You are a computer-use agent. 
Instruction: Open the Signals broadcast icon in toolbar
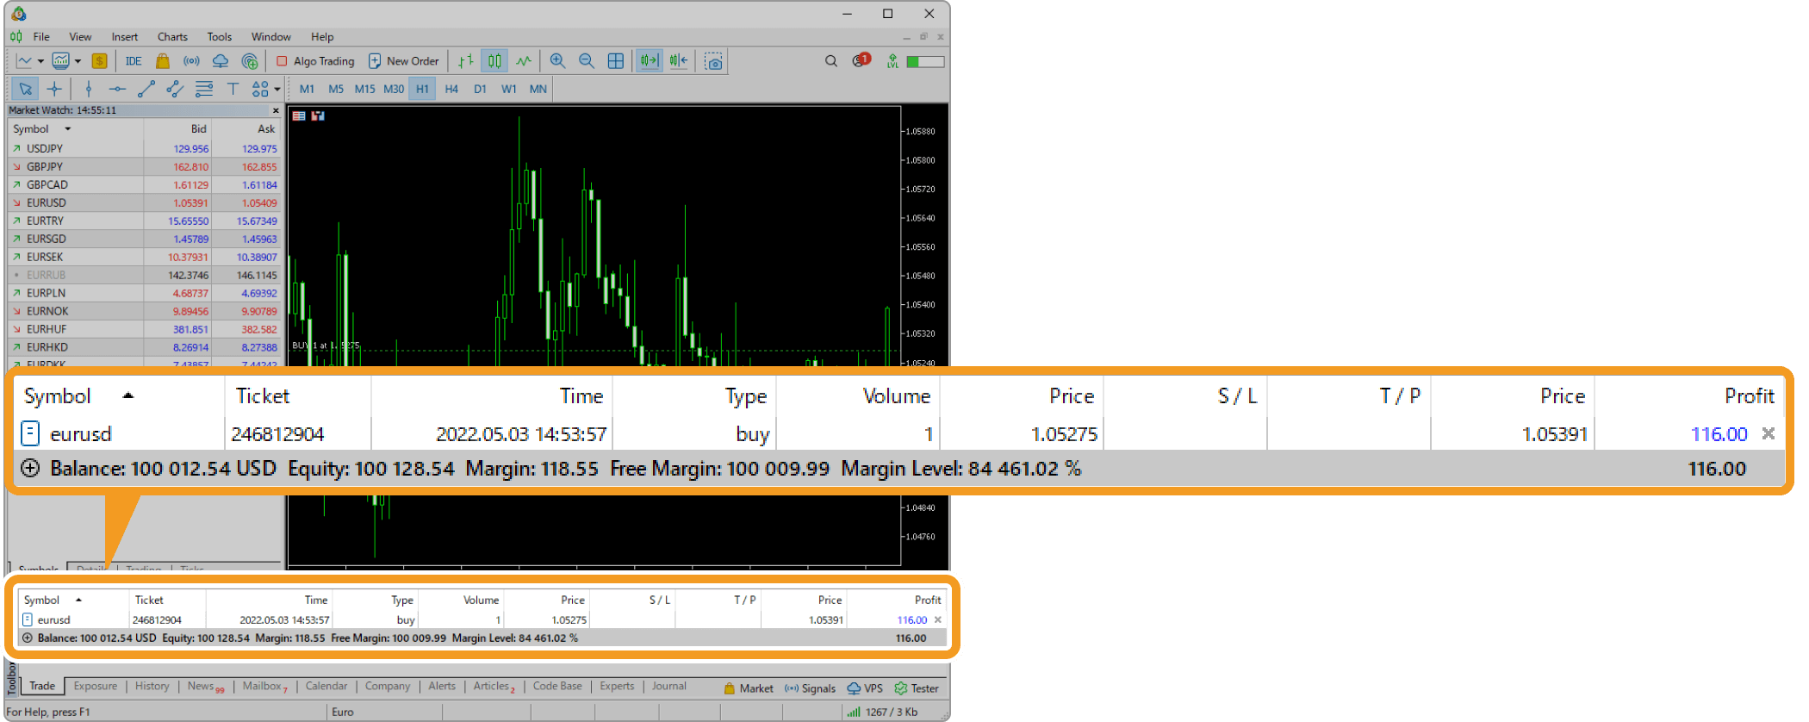coord(191,61)
